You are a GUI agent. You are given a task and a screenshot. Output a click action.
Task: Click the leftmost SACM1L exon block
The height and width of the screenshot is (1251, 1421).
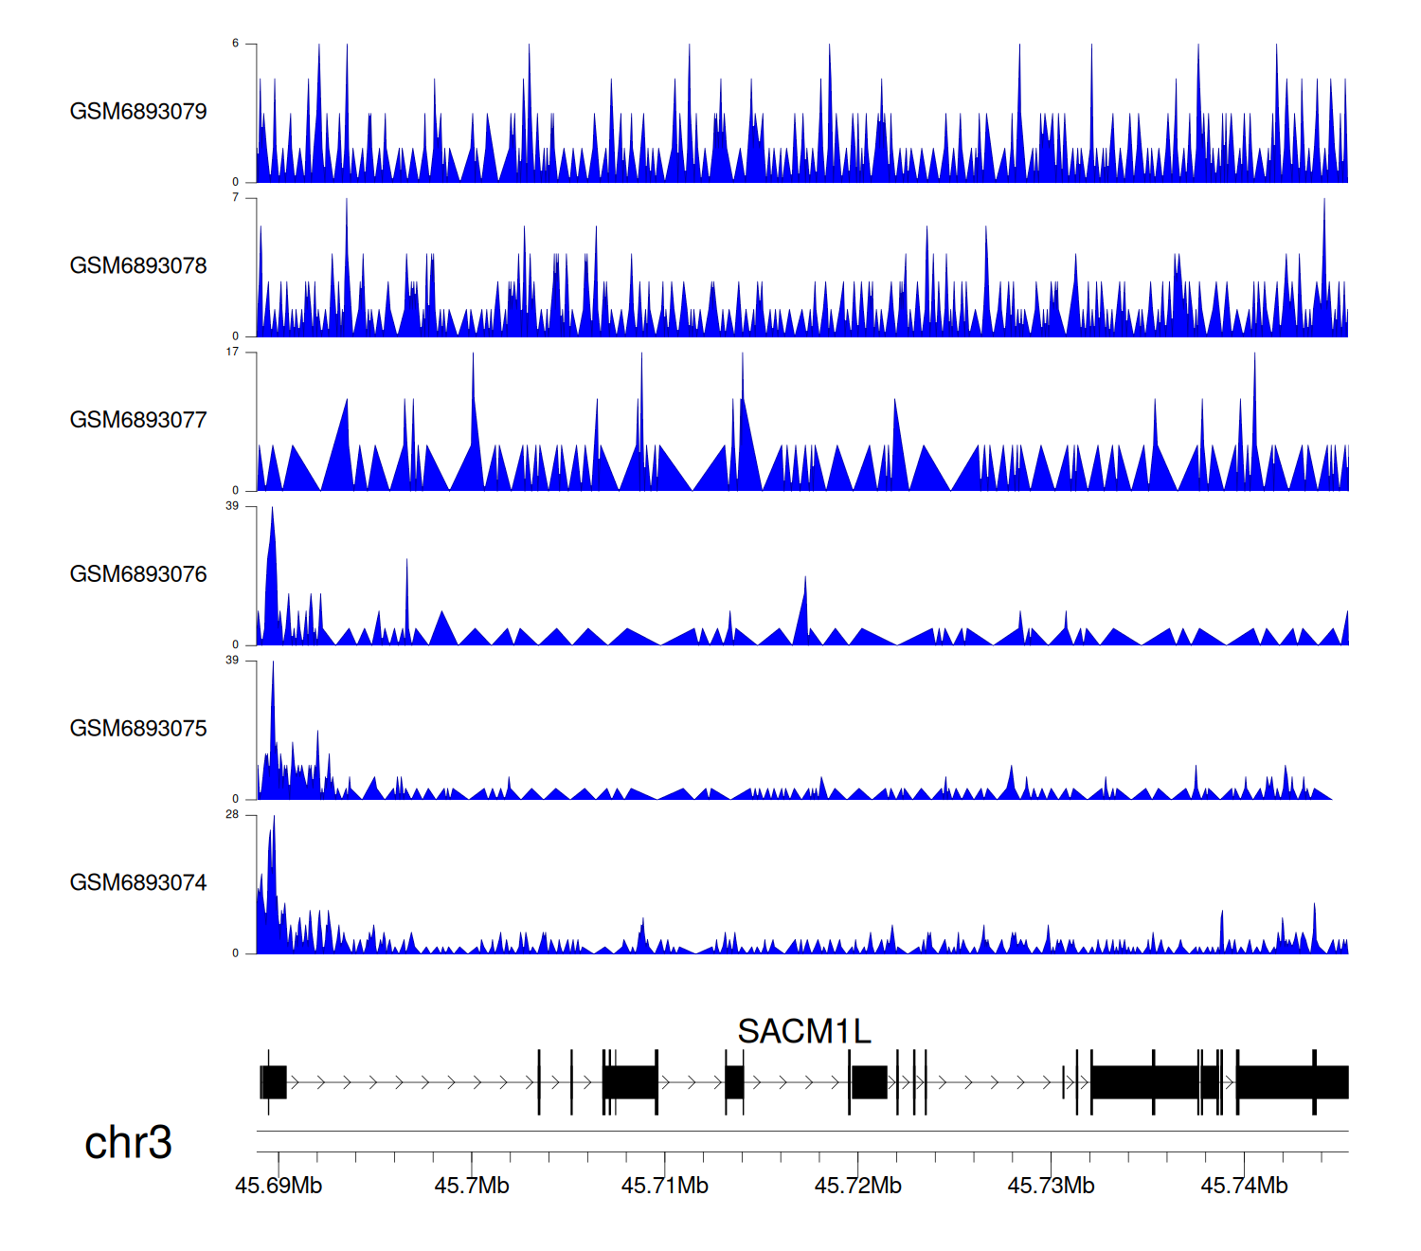(274, 1081)
